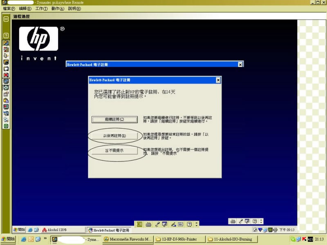This screenshot has width=327, height=245.
Task: Click red-yellow file transfer icon in sidebar
Action: (6, 49)
